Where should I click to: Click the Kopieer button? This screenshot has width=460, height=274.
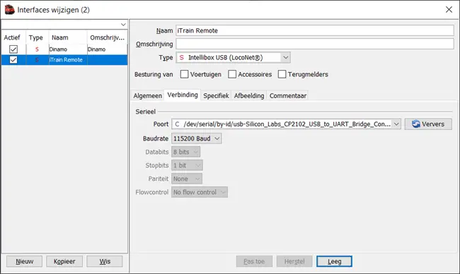pyautogui.click(x=64, y=261)
